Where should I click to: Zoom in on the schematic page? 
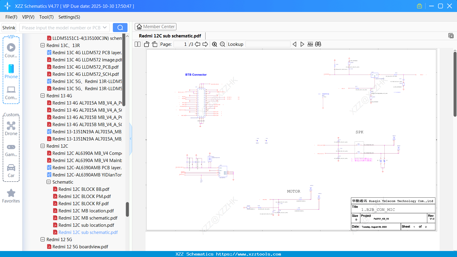[x=215, y=44]
